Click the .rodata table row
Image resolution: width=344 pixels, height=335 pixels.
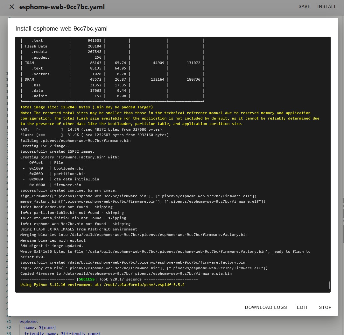[x=113, y=52]
